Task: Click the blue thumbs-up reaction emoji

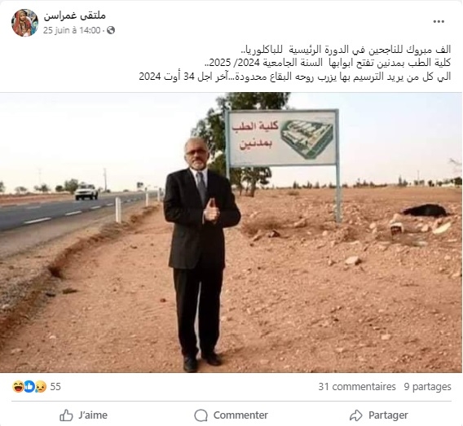Action: 29,386
